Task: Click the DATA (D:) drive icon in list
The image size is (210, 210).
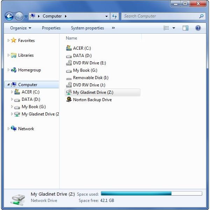Action: tap(69, 56)
